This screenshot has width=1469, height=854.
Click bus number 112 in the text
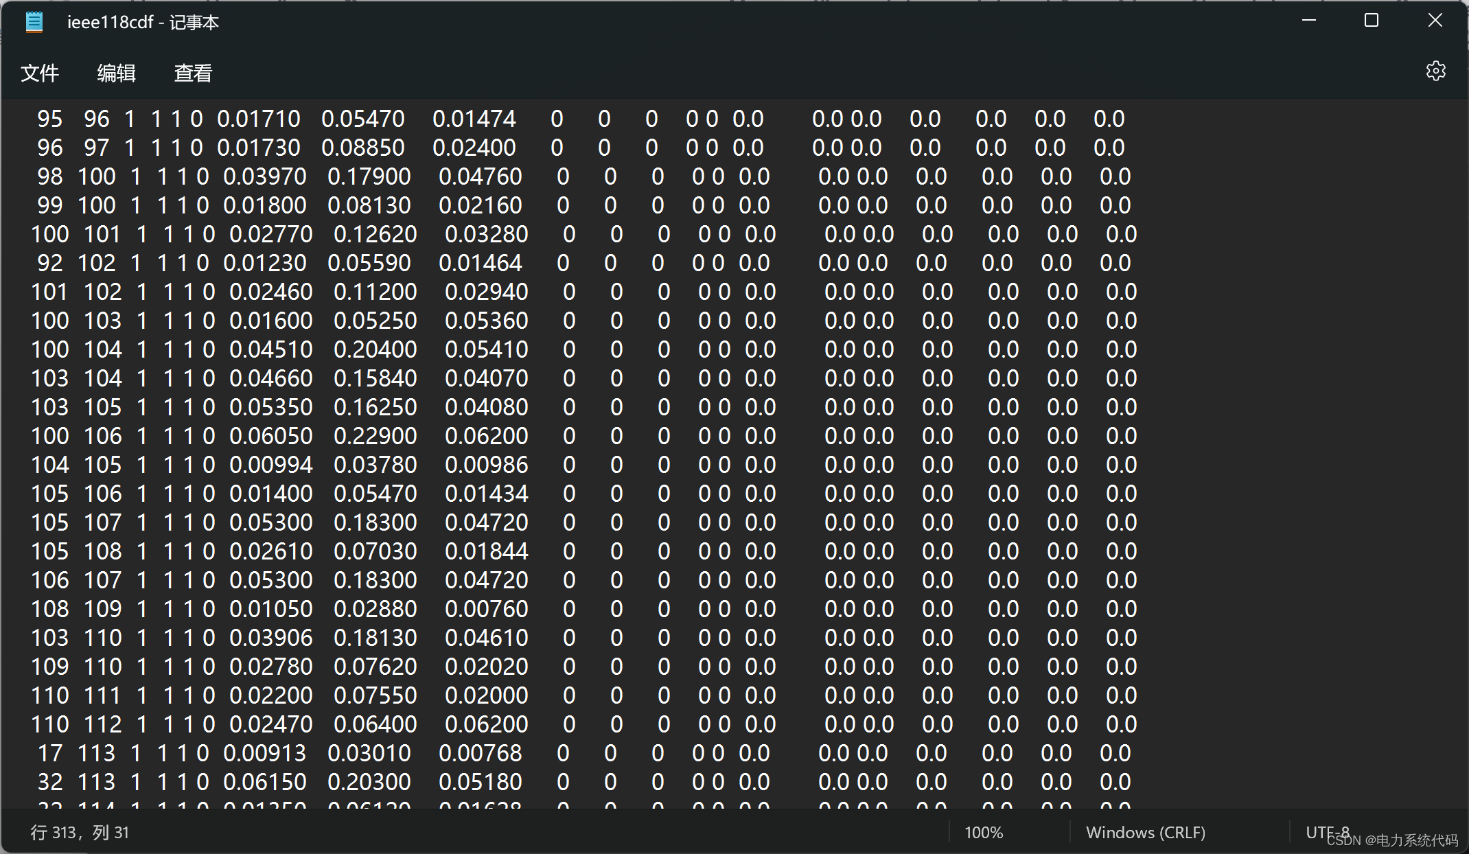(102, 724)
